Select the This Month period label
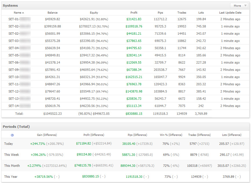 tap(12, 166)
